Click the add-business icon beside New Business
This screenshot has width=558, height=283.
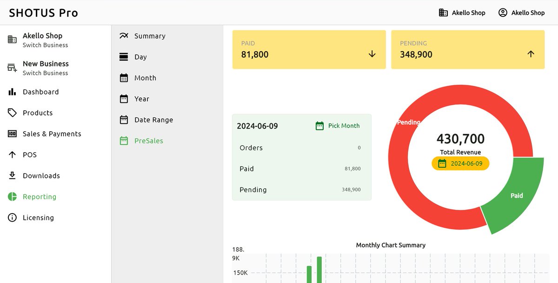pyautogui.click(x=12, y=68)
